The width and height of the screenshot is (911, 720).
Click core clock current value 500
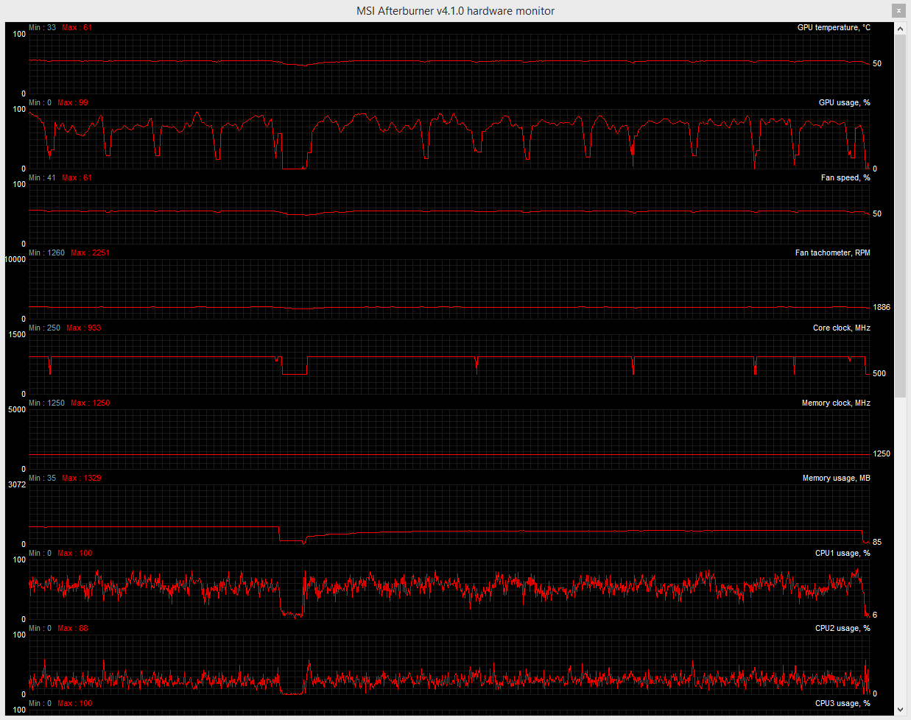[x=879, y=373]
